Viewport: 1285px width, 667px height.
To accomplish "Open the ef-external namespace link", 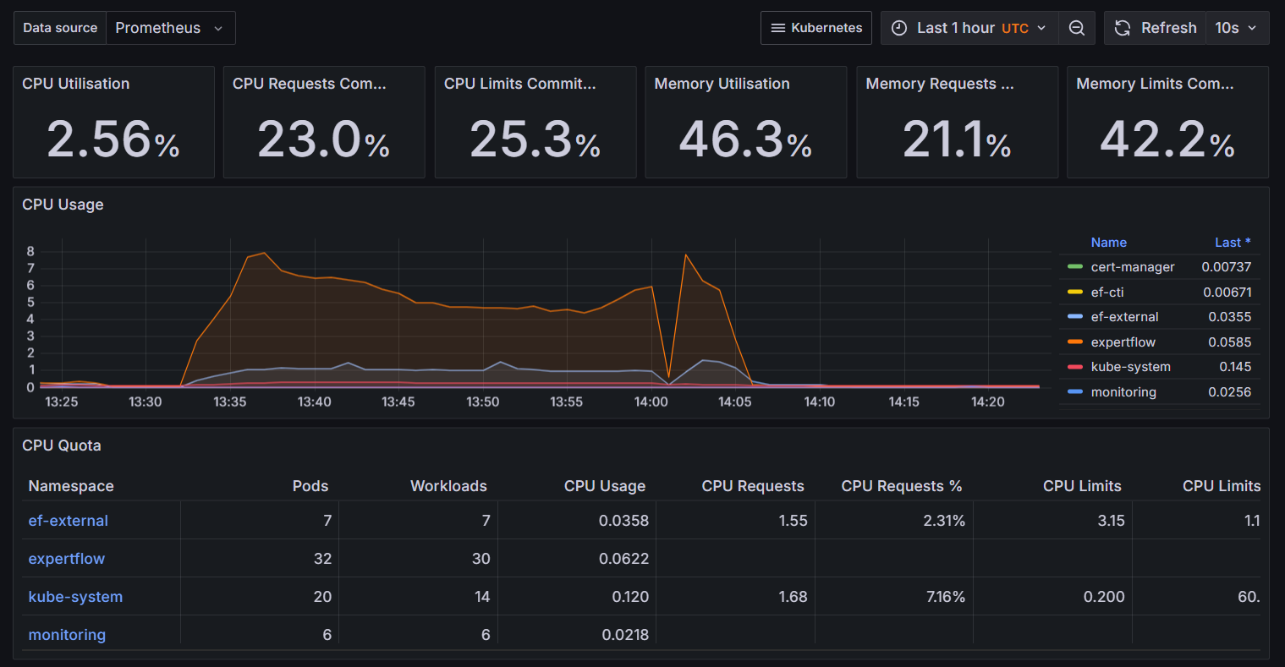I will point(69,521).
